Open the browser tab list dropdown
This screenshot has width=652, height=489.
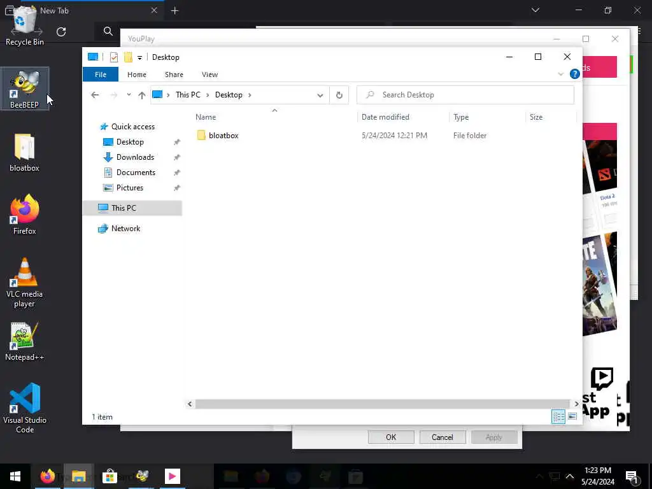(535, 10)
